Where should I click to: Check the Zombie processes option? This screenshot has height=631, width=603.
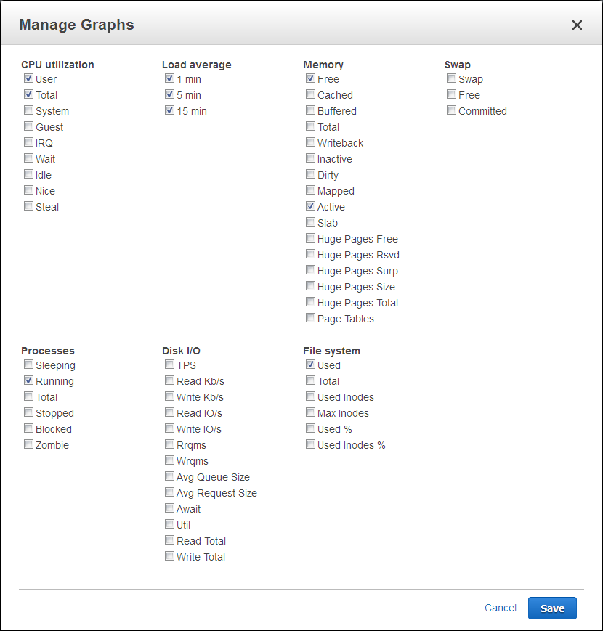coord(28,444)
